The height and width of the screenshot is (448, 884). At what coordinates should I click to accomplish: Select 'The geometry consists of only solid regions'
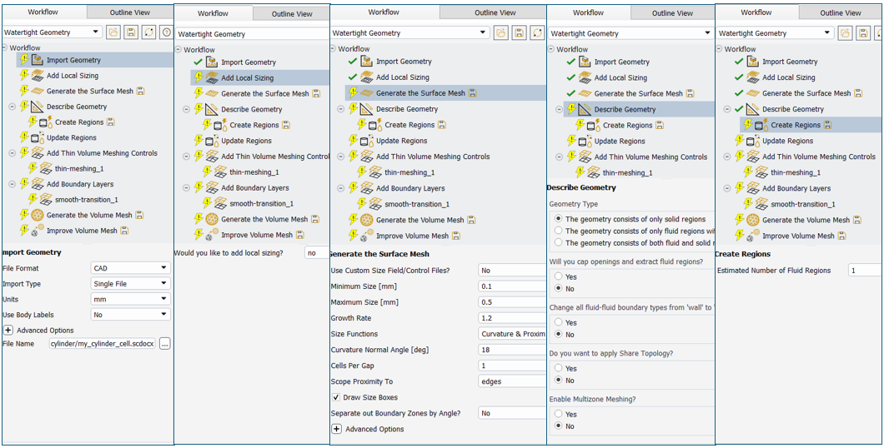click(558, 218)
